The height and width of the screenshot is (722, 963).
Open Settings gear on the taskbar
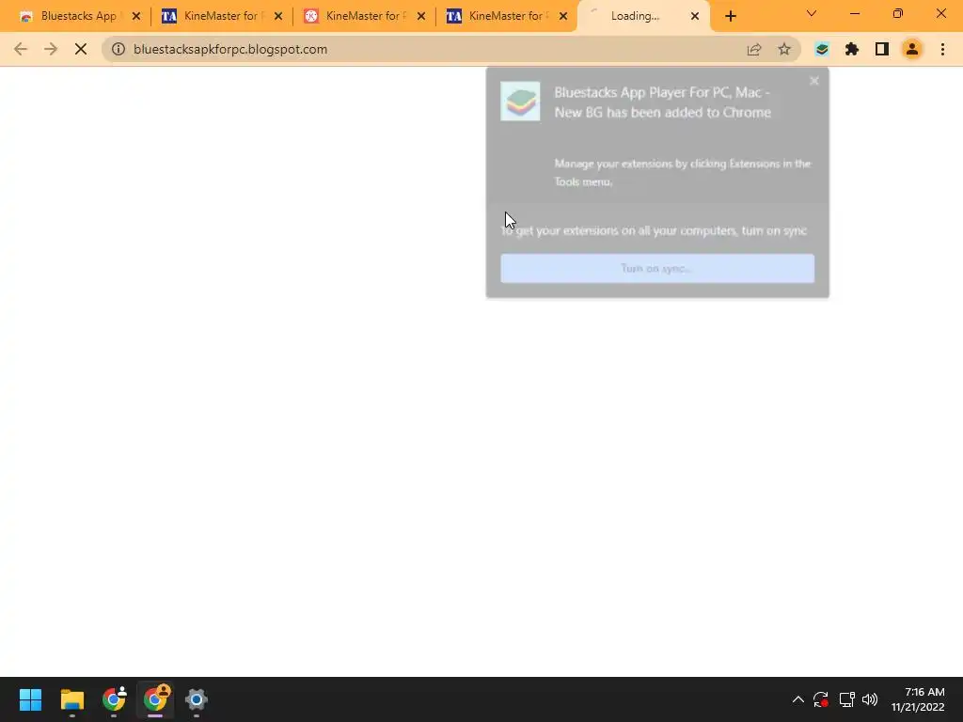pos(197,699)
